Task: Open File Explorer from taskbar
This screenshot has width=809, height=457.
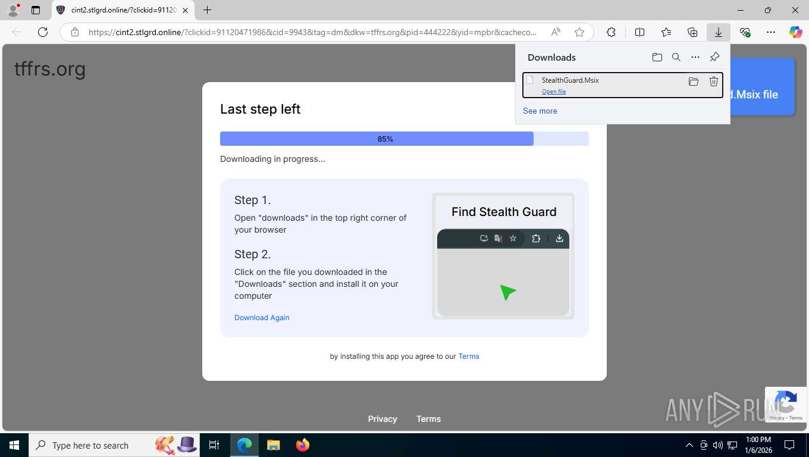Action: pyautogui.click(x=273, y=445)
